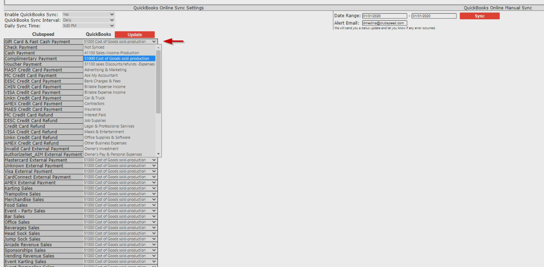Select Bank Charges & Fees option

click(x=120, y=81)
